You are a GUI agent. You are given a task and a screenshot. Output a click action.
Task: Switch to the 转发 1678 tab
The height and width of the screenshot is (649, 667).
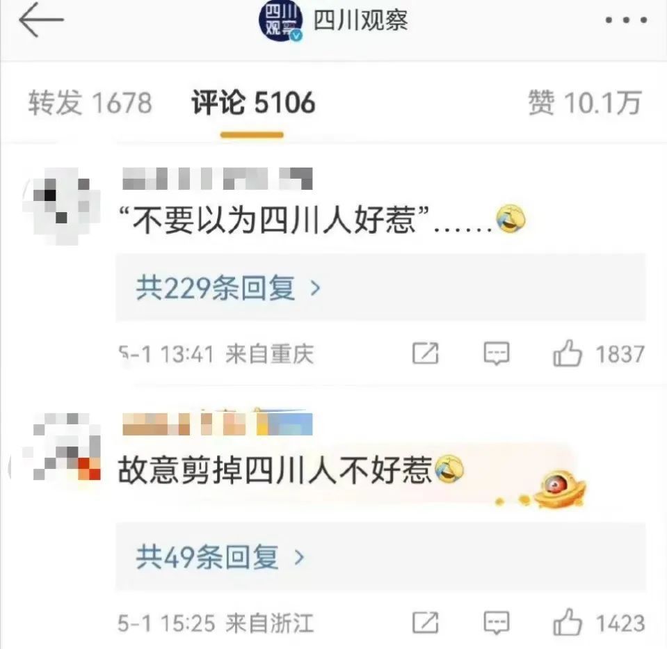point(90,102)
